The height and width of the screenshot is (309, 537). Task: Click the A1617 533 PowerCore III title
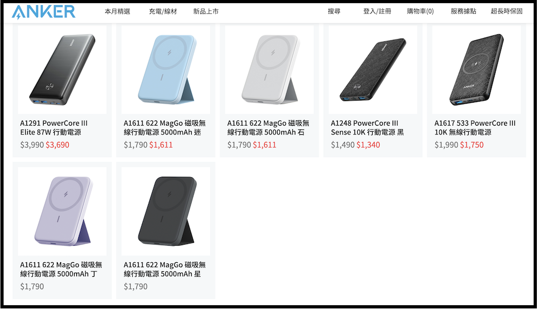pyautogui.click(x=475, y=127)
